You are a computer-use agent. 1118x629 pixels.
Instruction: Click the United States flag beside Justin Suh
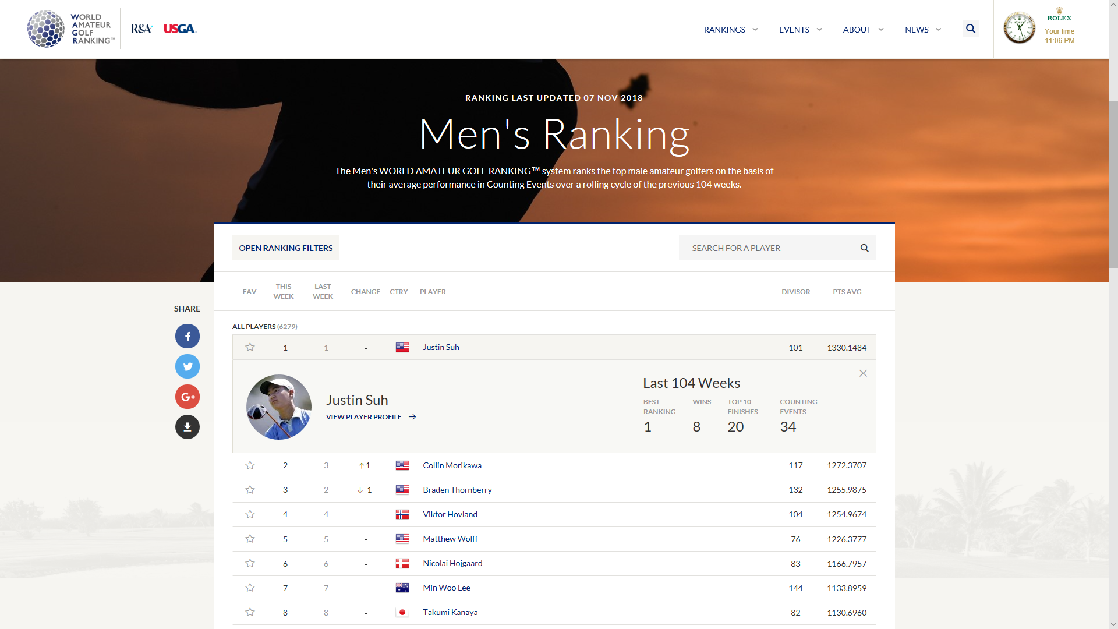click(x=402, y=347)
